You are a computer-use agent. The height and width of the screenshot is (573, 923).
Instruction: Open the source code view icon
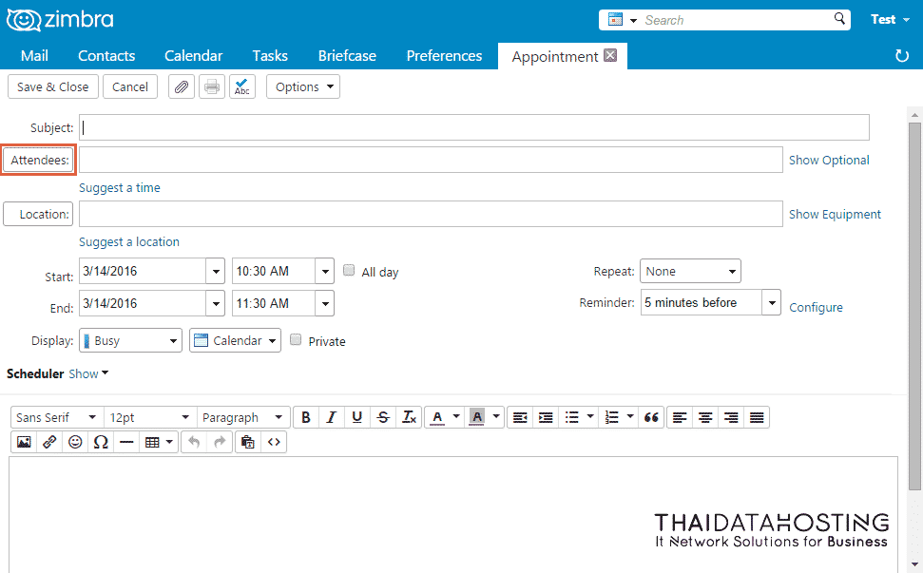[x=274, y=442]
